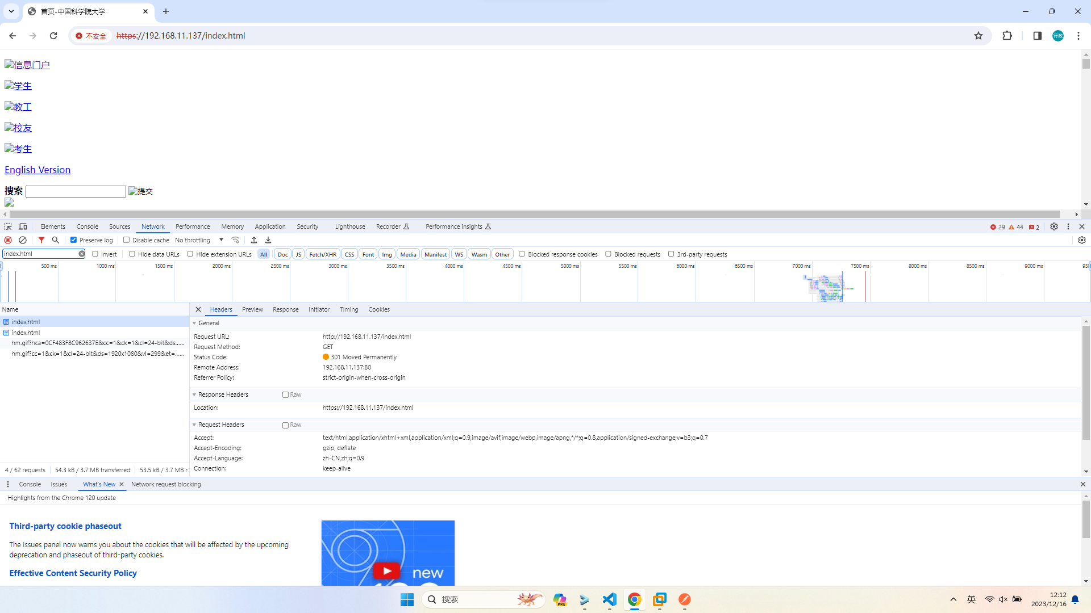Open the No throttling dropdown

[199, 240]
